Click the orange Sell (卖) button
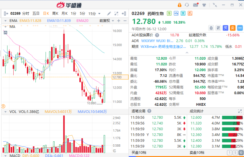The width and height of the screenshot is (244, 157). [x=233, y=28]
